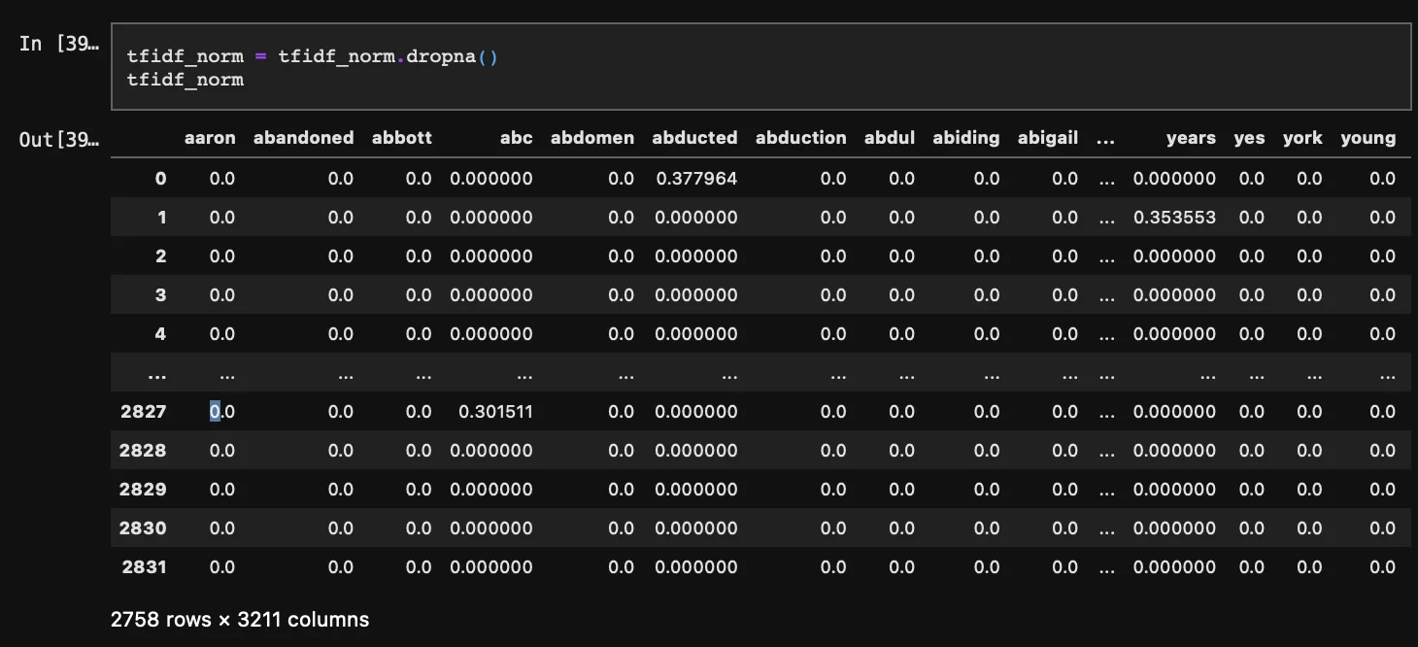
Task: Select the In [39 input prompt
Action: click(x=57, y=45)
